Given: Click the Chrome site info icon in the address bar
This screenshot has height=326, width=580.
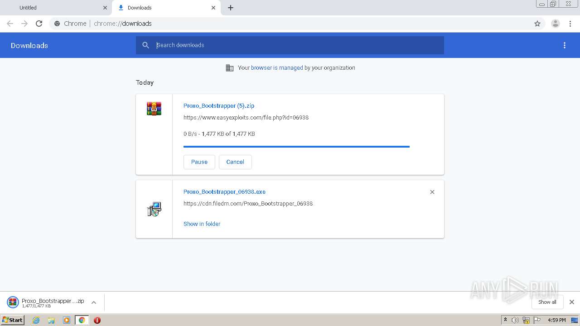Looking at the screenshot, I should tap(57, 24).
